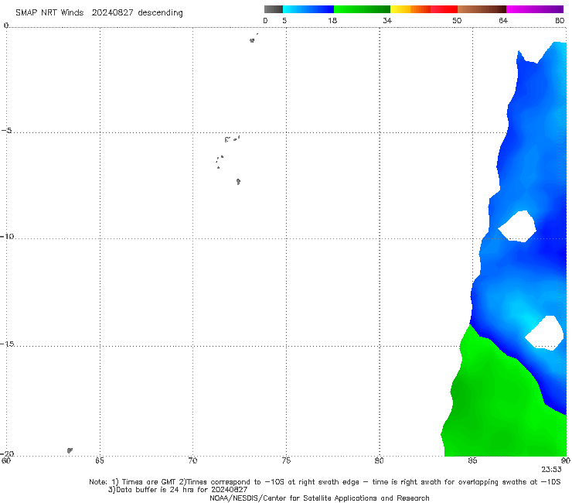Image resolution: width=572 pixels, height=503 pixels.
Task: Click the small island near 63E 20S
Action: pyautogui.click(x=70, y=450)
